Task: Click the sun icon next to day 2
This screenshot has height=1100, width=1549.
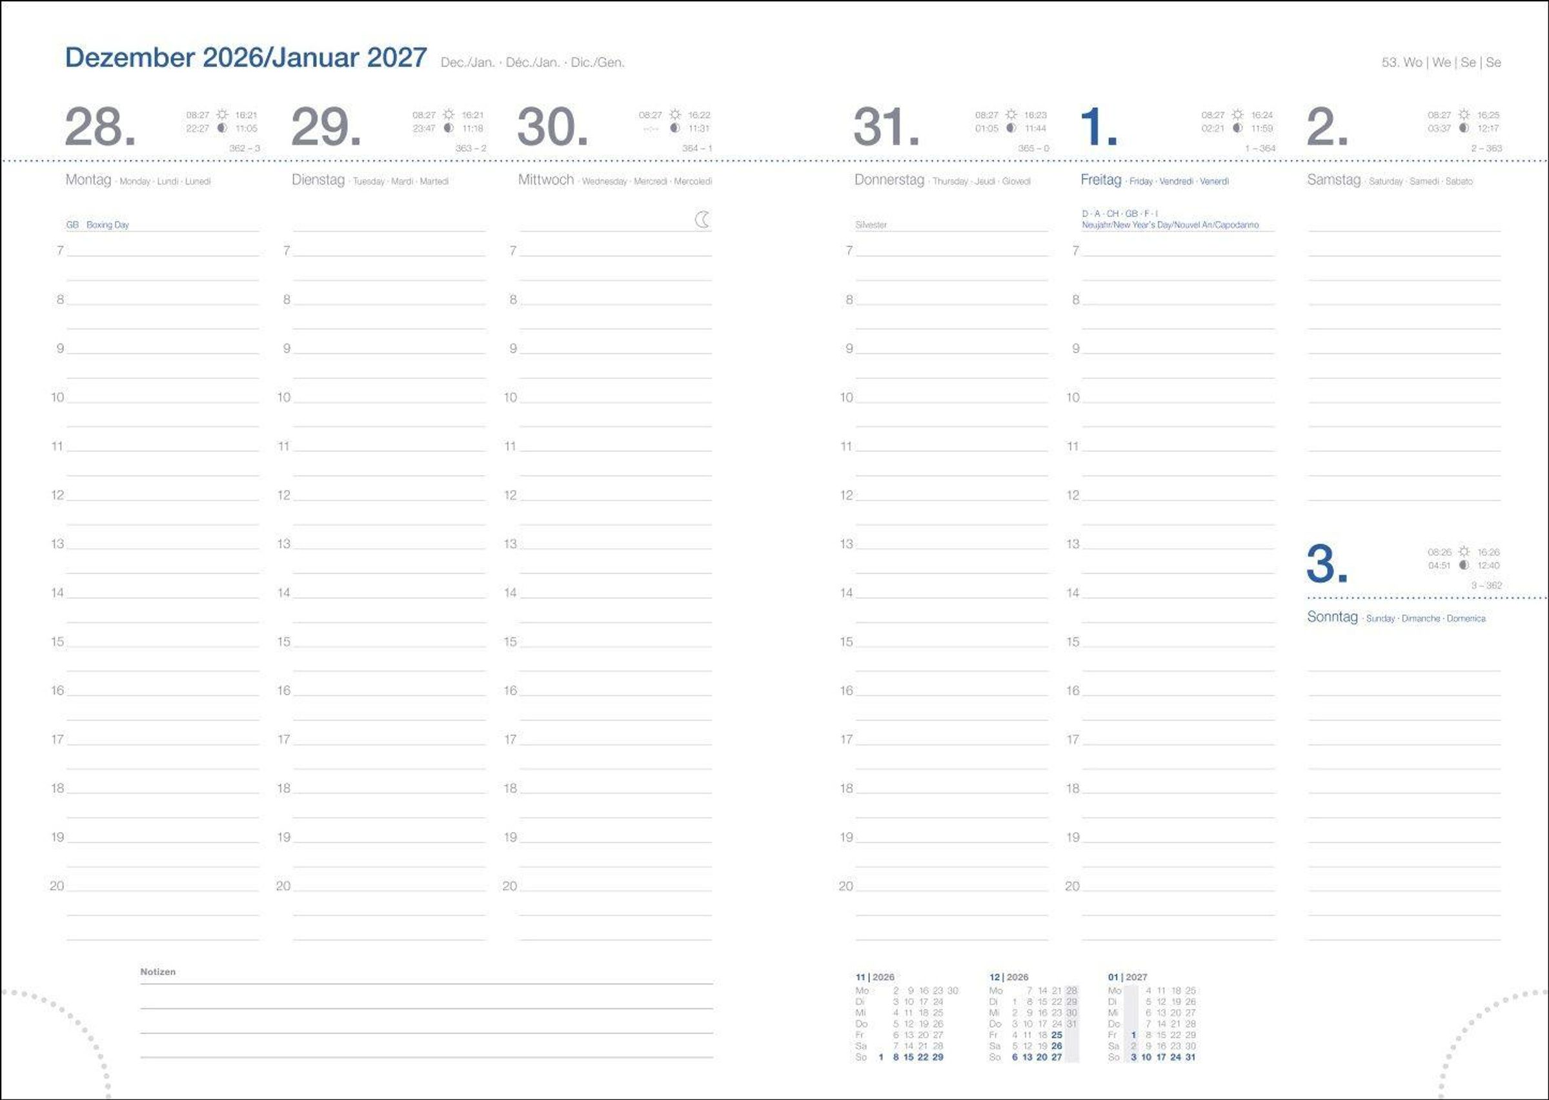Action: tap(1464, 114)
